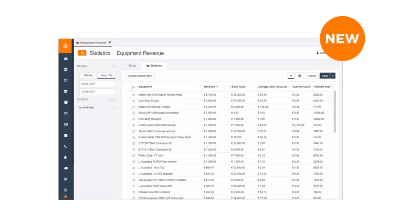Viewport: 420px width, 216px height.
Task: Click the filter funnel toolbar icon
Action: pyautogui.click(x=291, y=76)
